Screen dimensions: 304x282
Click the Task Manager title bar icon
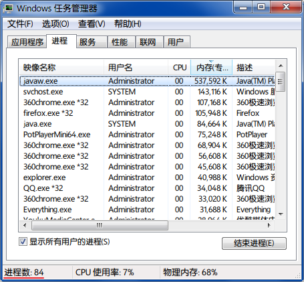click(8, 8)
